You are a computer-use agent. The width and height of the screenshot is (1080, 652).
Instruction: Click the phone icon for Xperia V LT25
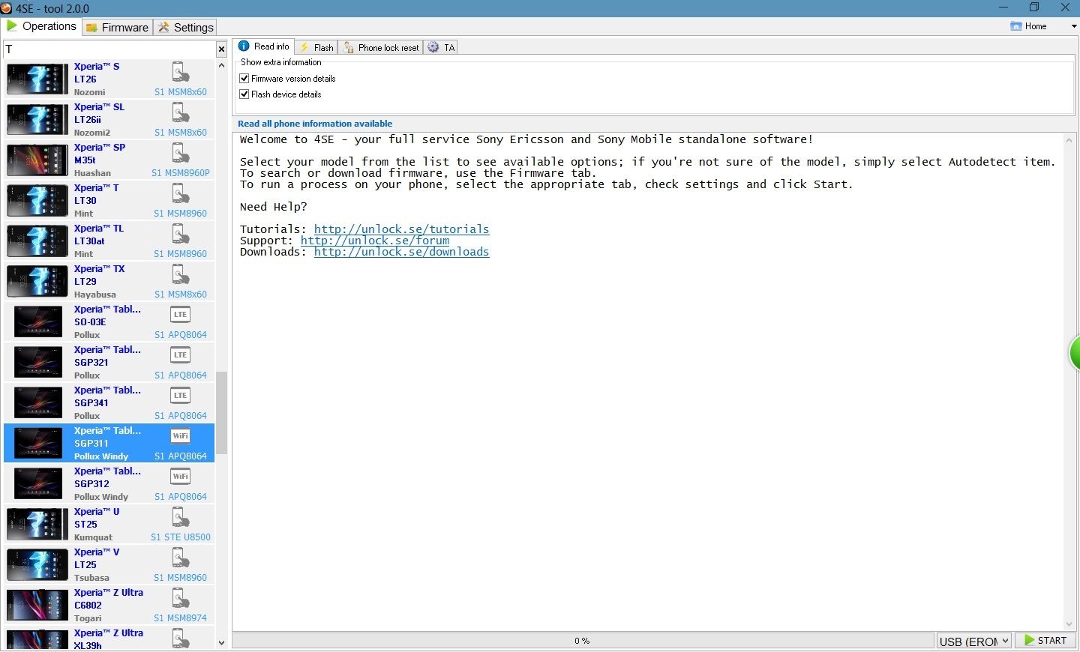(x=181, y=558)
